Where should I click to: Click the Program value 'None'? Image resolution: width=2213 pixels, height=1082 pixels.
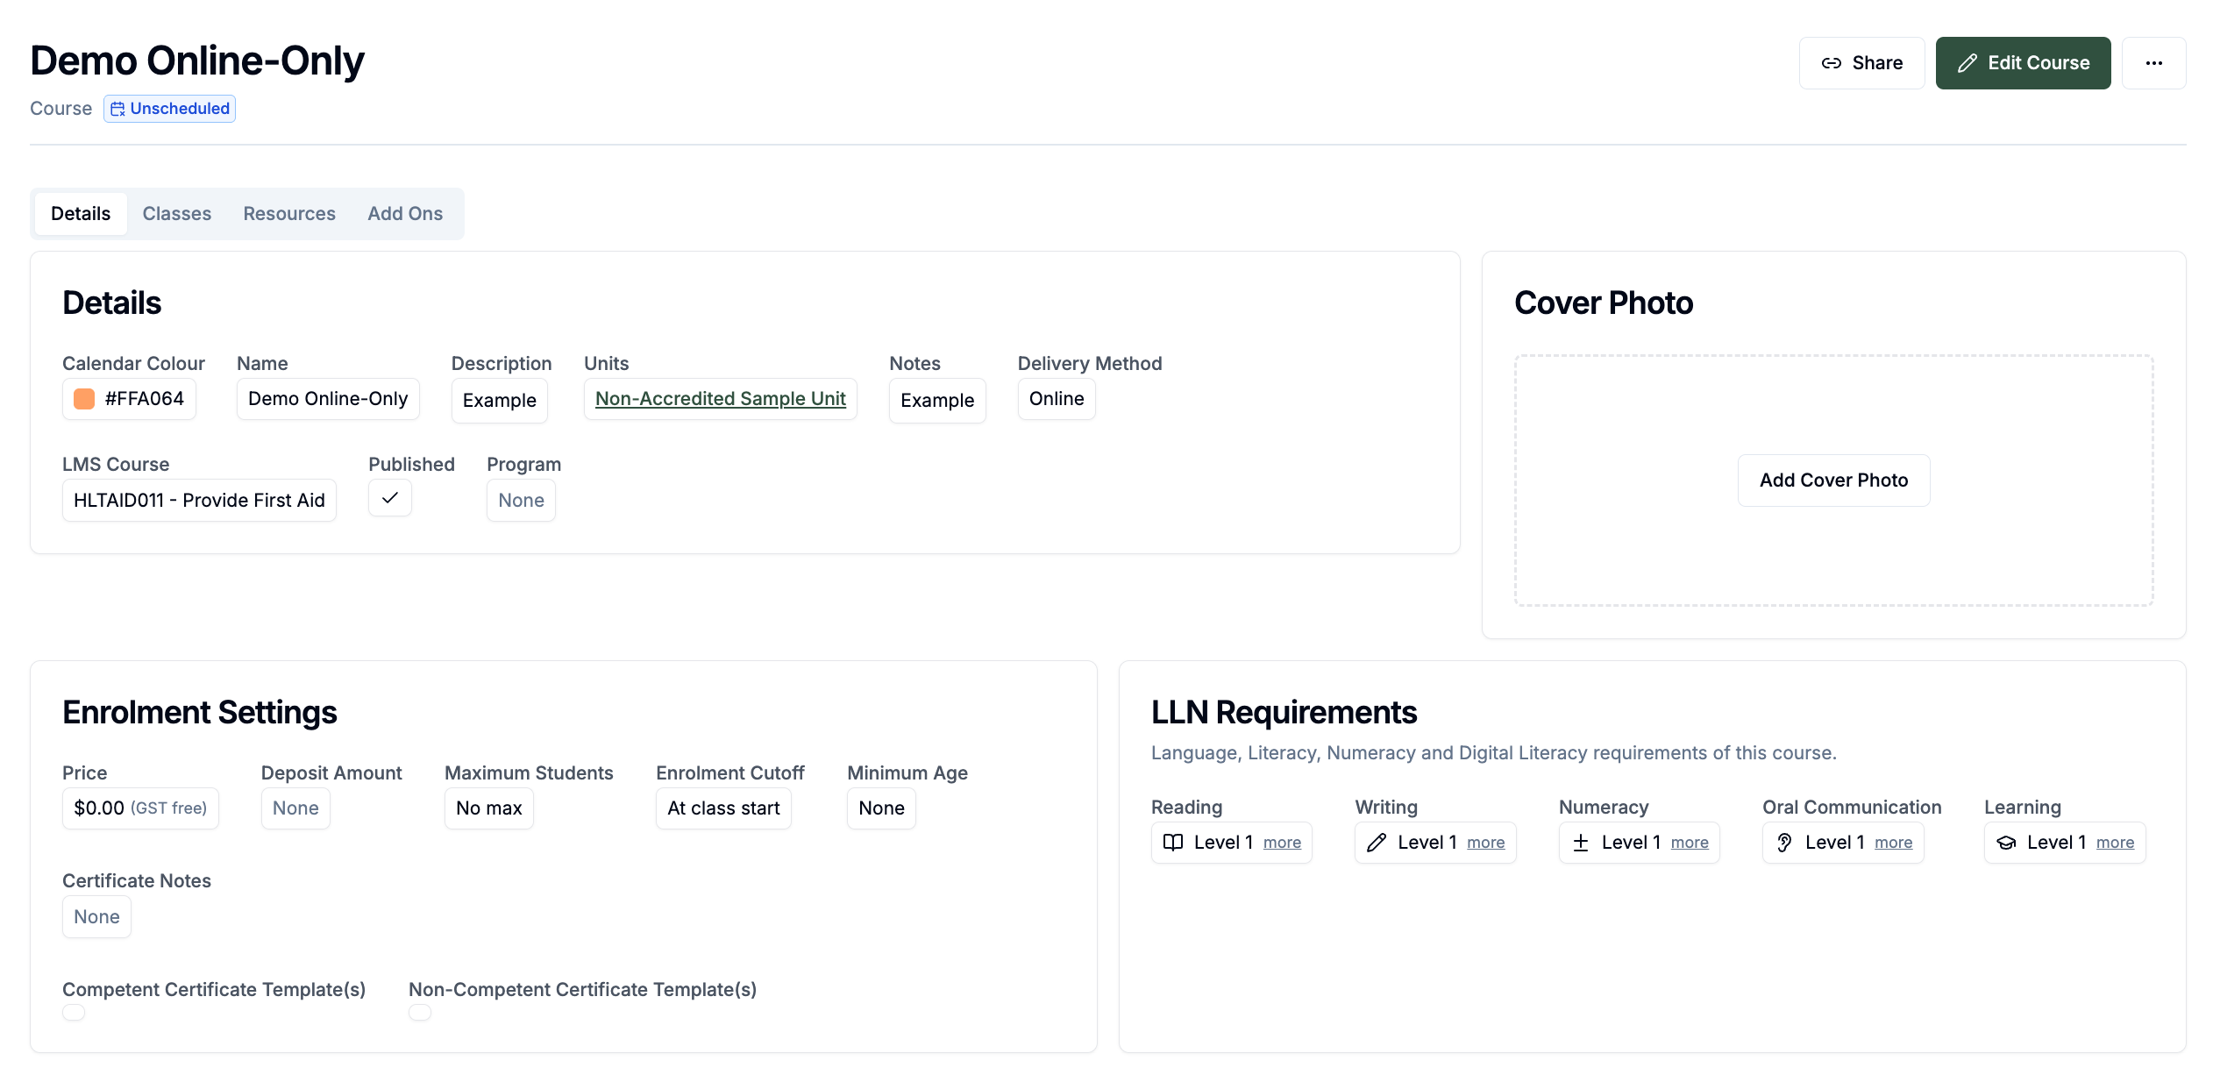coord(521,501)
